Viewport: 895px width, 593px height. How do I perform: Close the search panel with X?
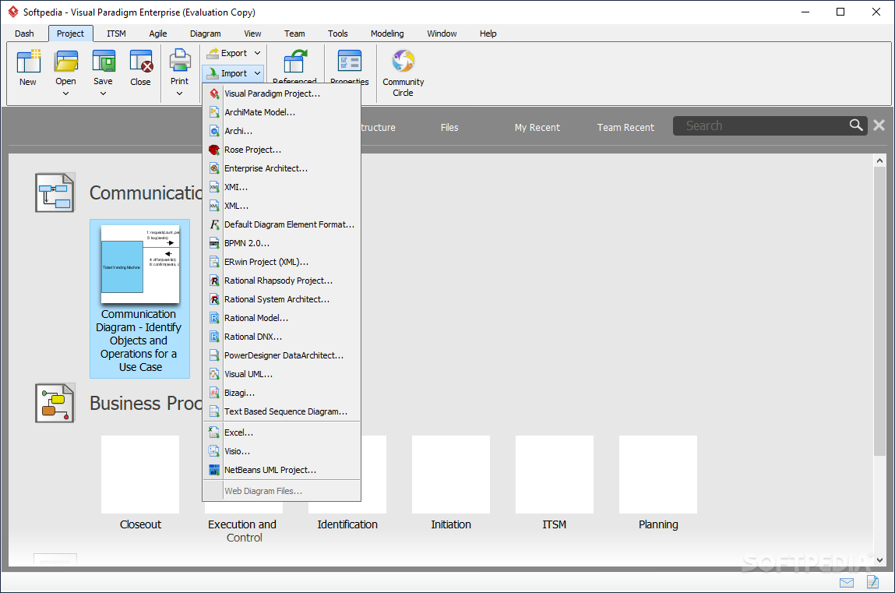(879, 125)
